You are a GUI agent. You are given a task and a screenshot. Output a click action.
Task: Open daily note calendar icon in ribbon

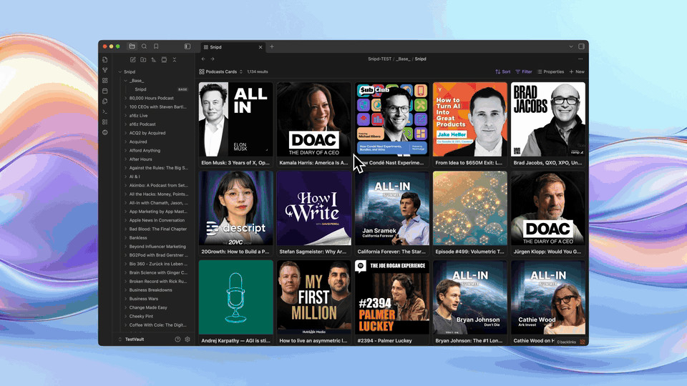105,91
